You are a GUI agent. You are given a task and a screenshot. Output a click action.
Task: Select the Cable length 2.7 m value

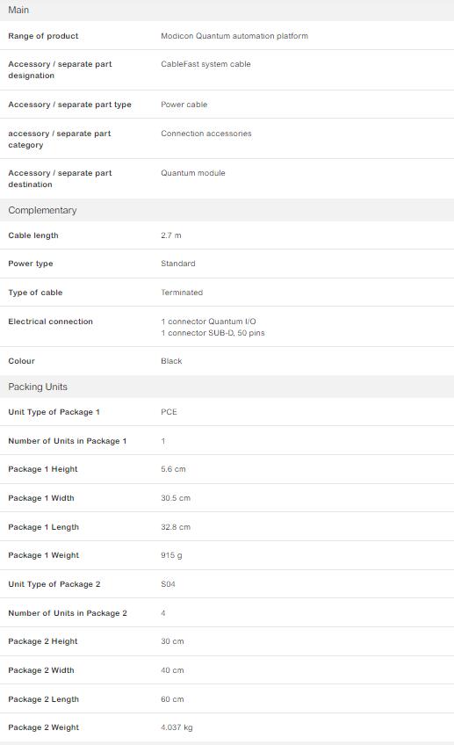(x=171, y=235)
